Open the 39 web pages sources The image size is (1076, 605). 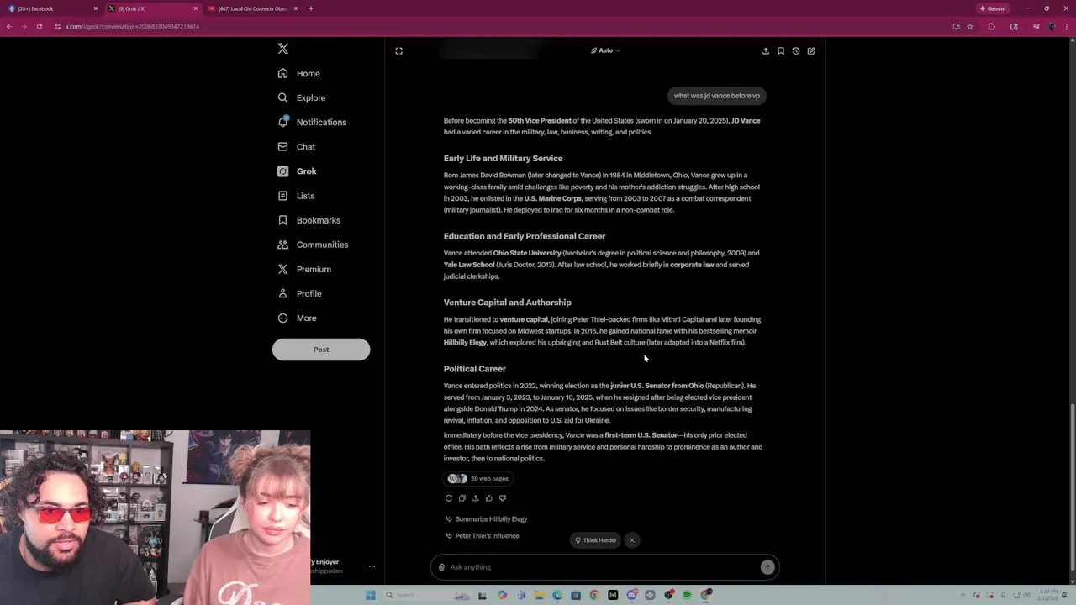[478, 479]
